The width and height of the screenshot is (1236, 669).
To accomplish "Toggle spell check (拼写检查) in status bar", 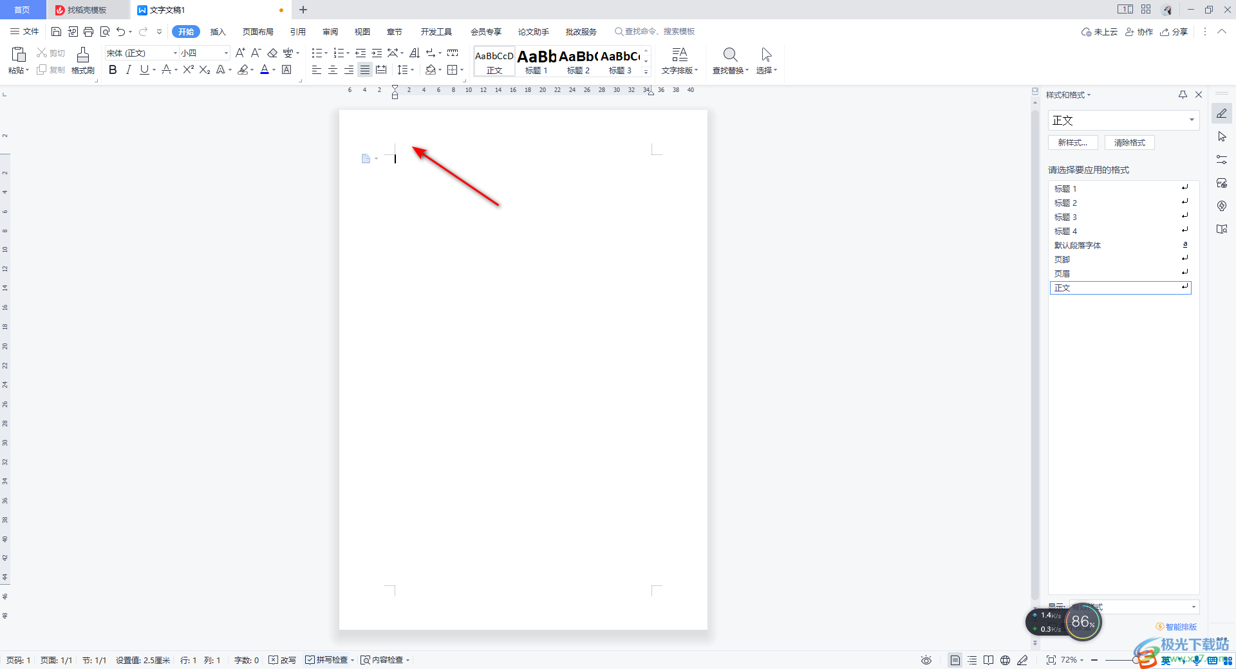I will [326, 660].
